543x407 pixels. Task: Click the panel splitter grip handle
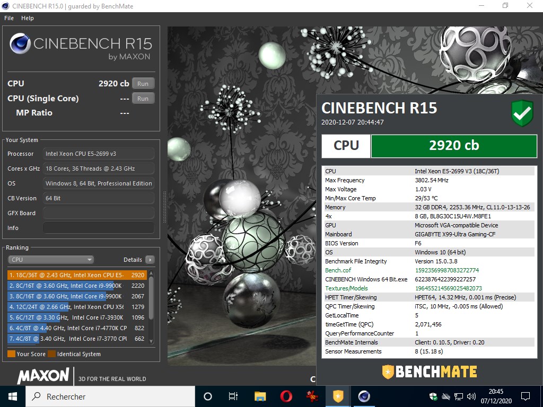point(164,207)
